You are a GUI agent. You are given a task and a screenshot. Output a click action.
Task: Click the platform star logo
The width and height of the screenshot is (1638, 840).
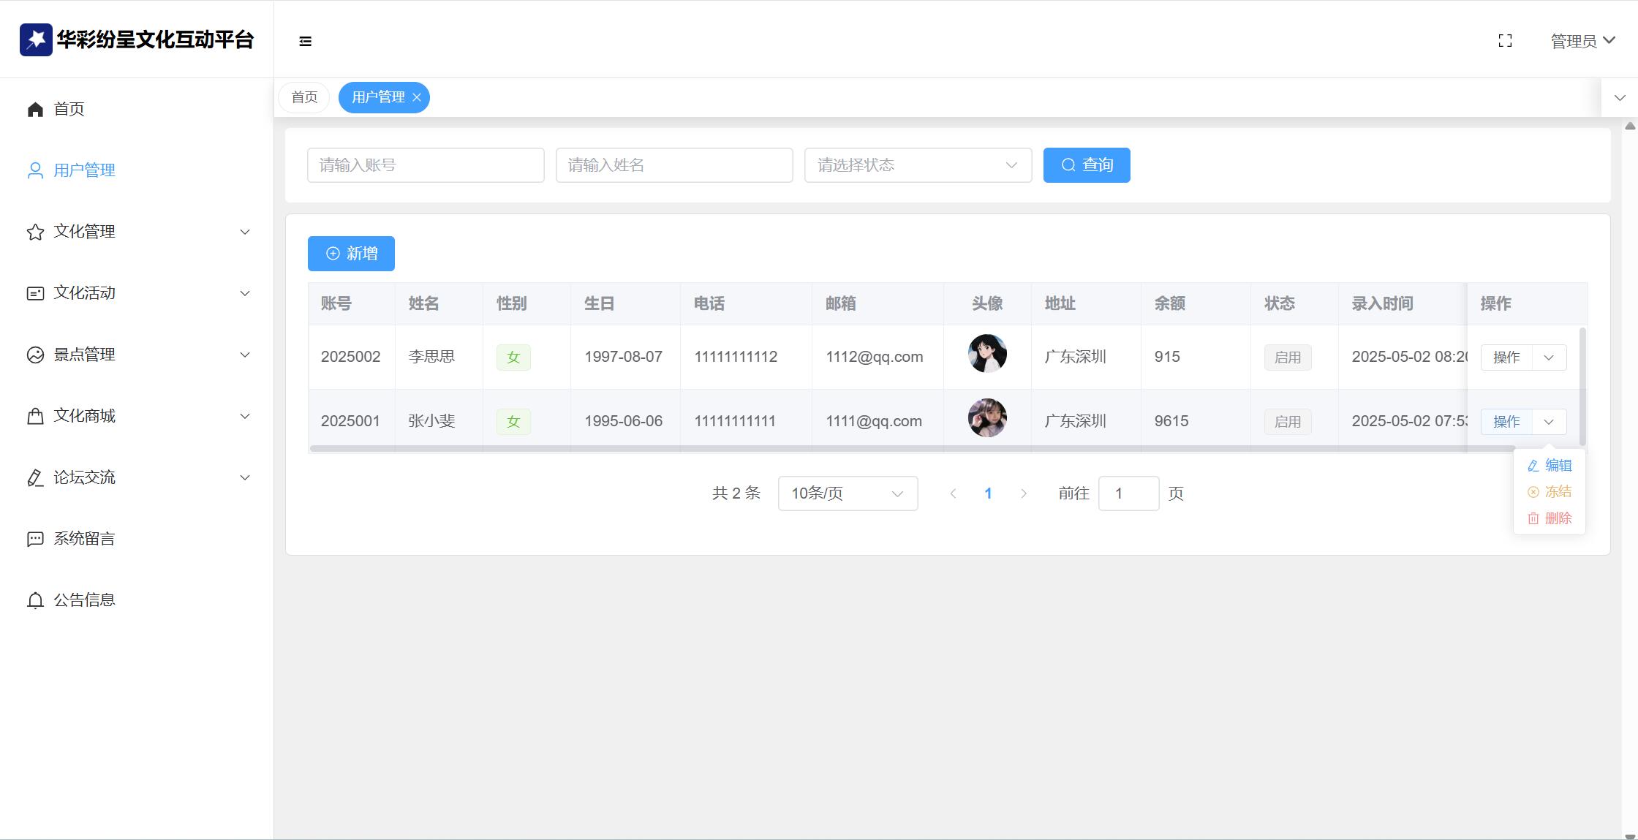[x=36, y=39]
